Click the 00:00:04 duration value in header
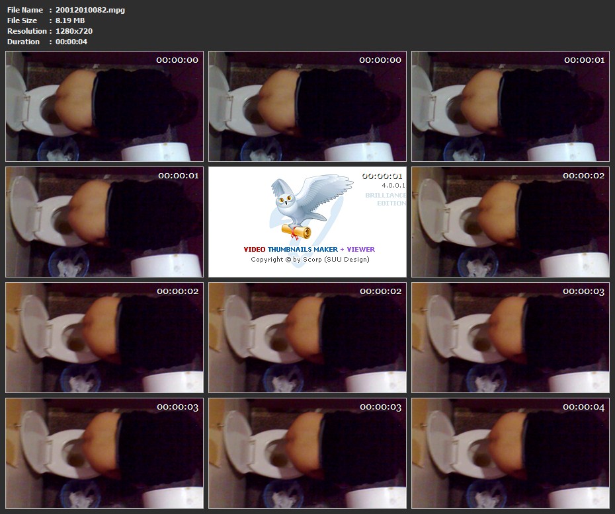Viewport: 615px width, 514px height. click(71, 42)
